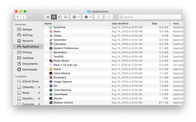Click the News app icon
196x122 pixels.
pyautogui.click(x=51, y=31)
